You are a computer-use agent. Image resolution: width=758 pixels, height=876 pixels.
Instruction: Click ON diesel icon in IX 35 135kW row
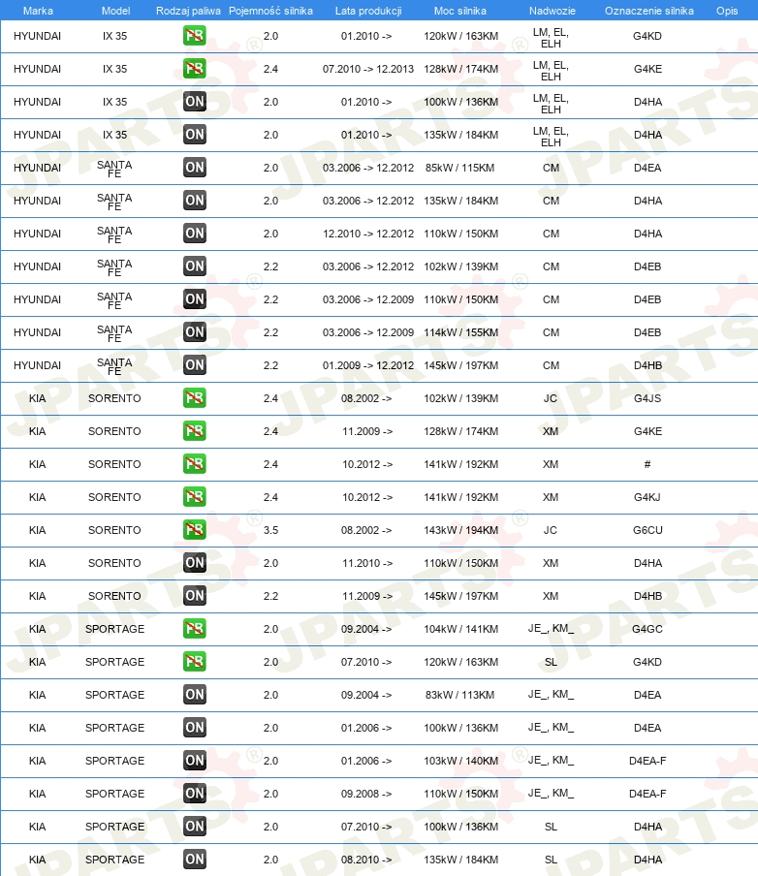click(x=195, y=135)
